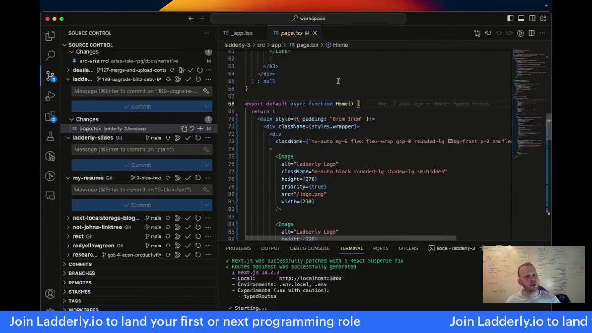Open the Git Graph activity bar icon
Image resolution: width=592 pixels, height=333 pixels.
(x=50, y=176)
